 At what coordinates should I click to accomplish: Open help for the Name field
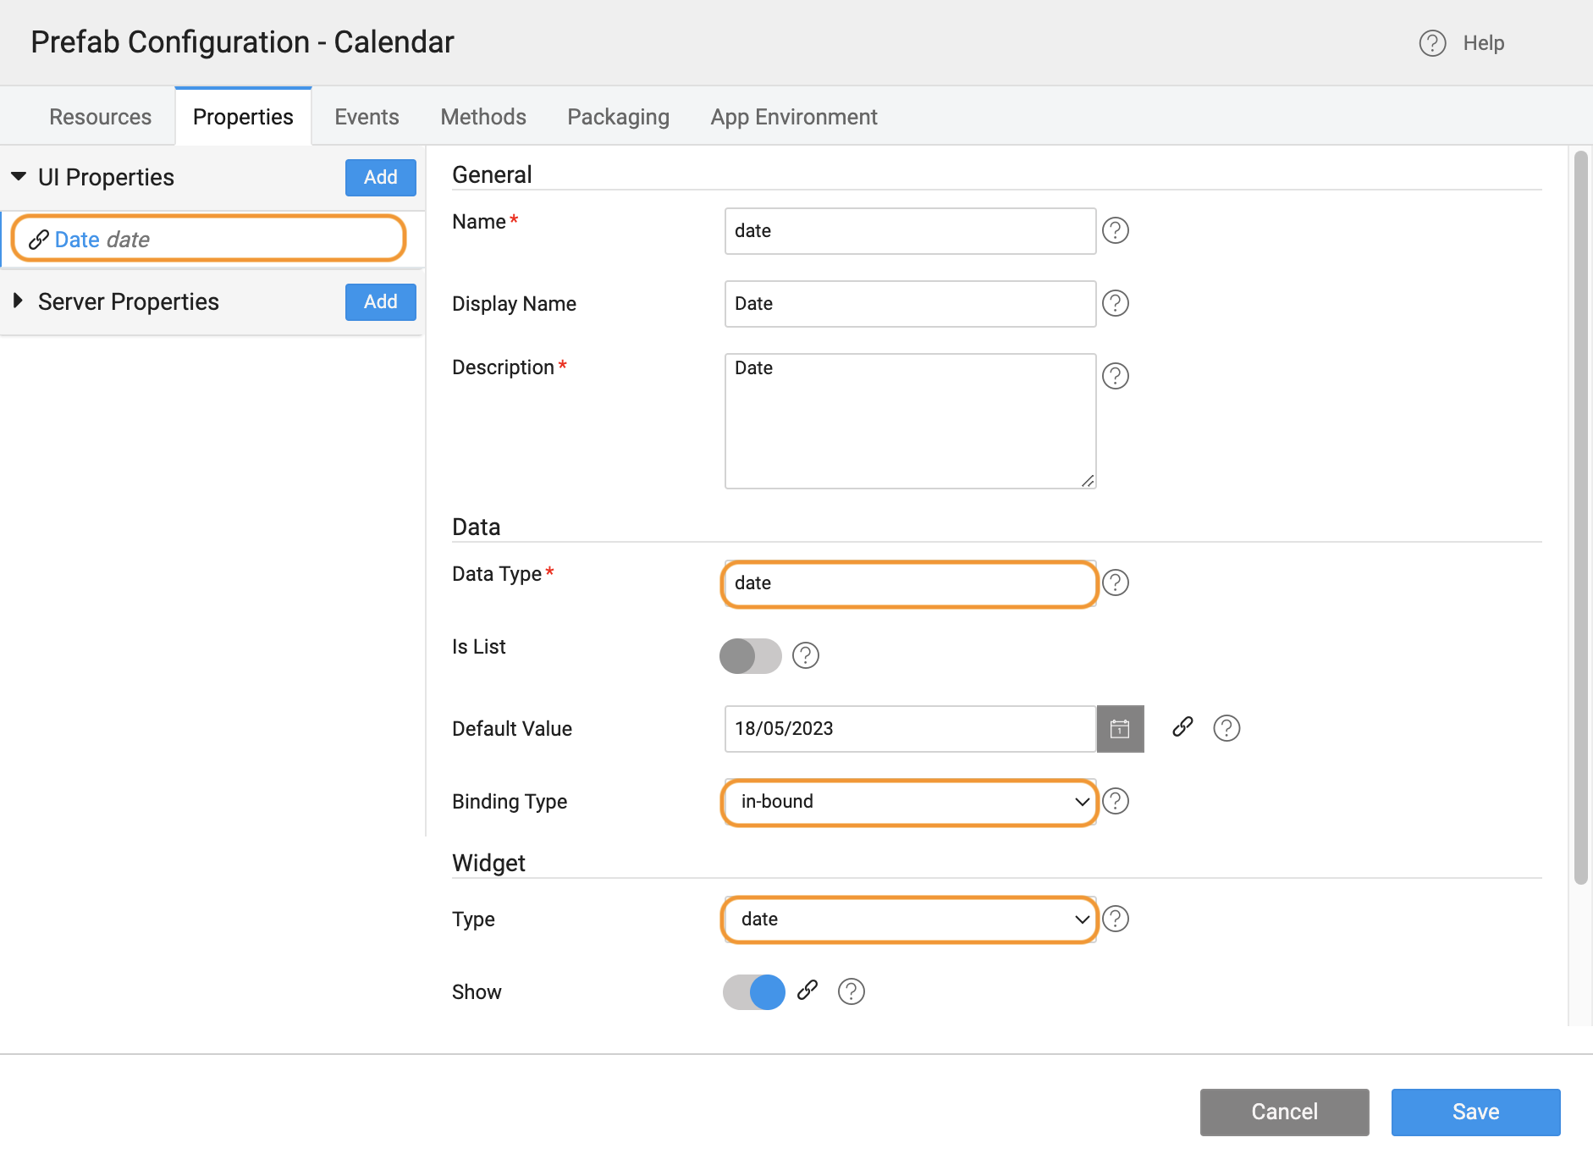1116,230
